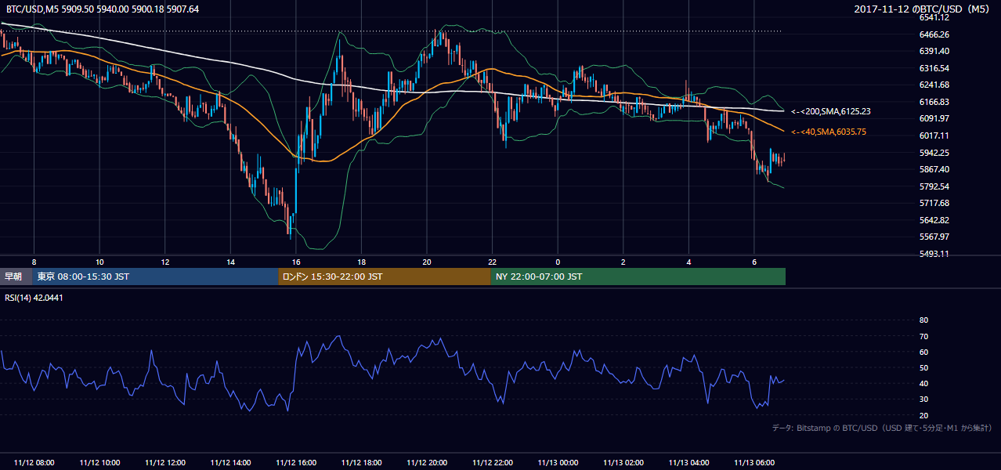Click the ロンドン 15:30-22:00 JST session bar

[385, 277]
